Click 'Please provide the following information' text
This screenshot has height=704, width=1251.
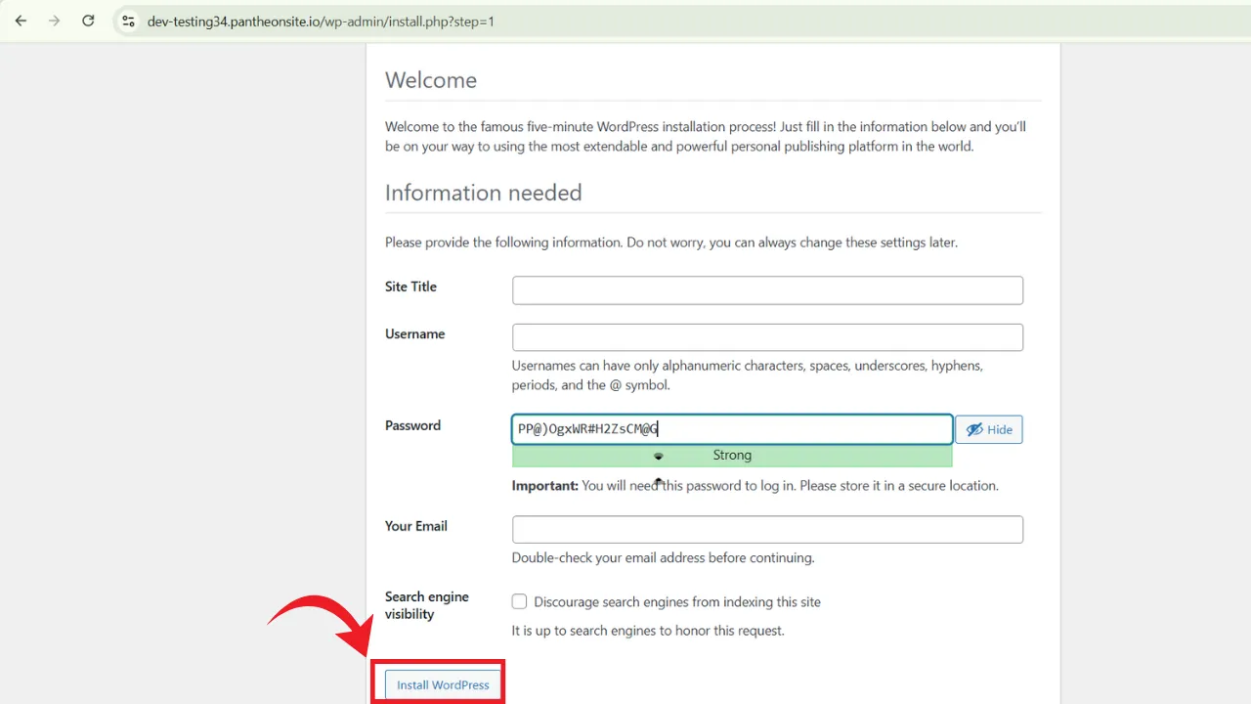pos(670,242)
